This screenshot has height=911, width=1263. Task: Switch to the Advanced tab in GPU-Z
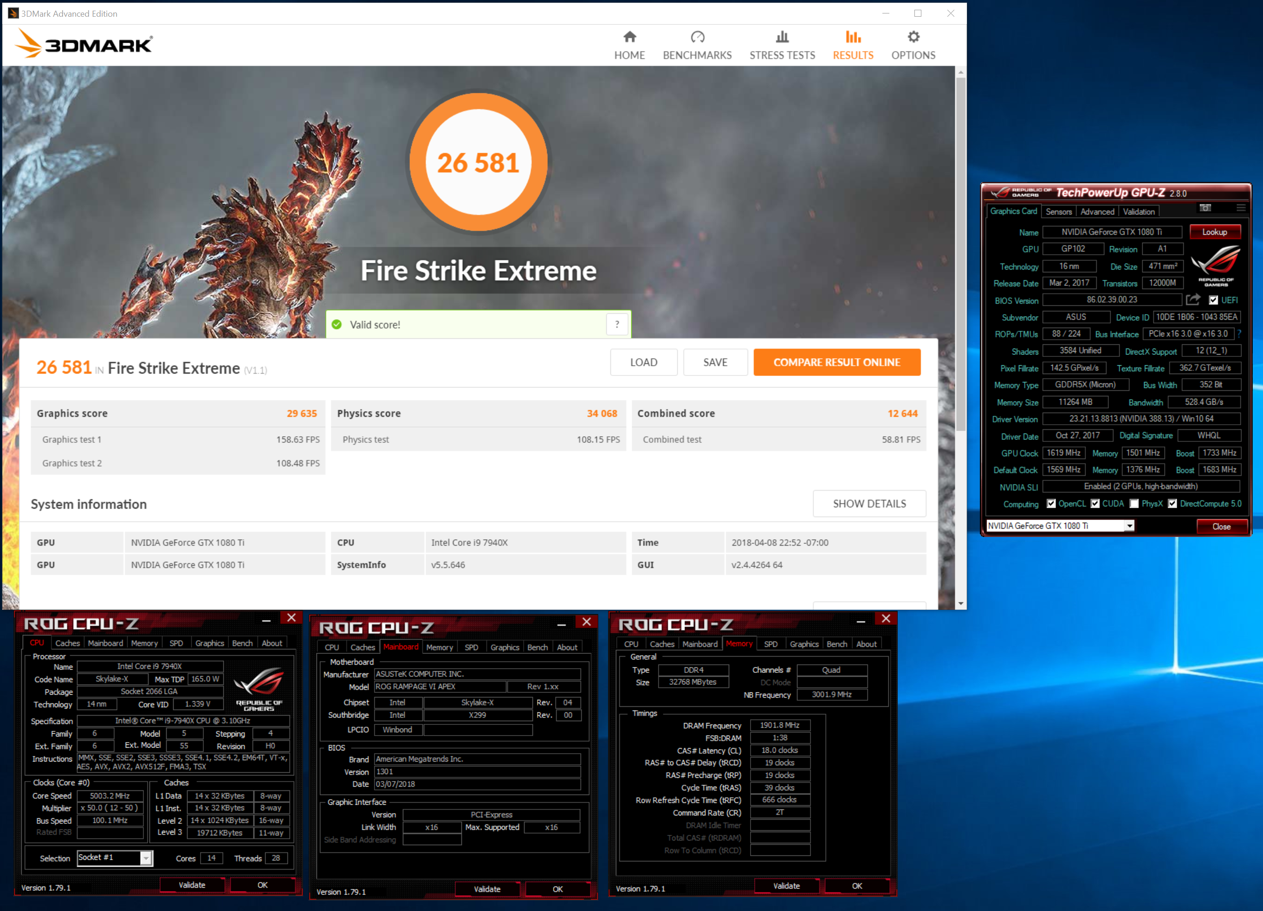(x=1097, y=212)
